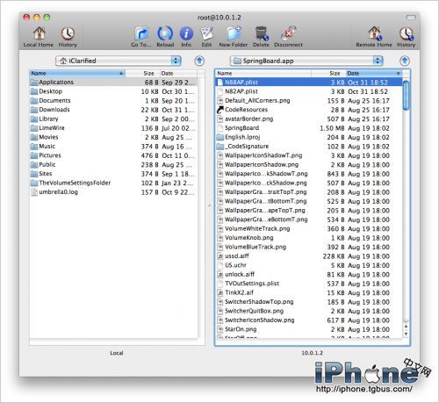Select the Public folder row

[x=113, y=165]
